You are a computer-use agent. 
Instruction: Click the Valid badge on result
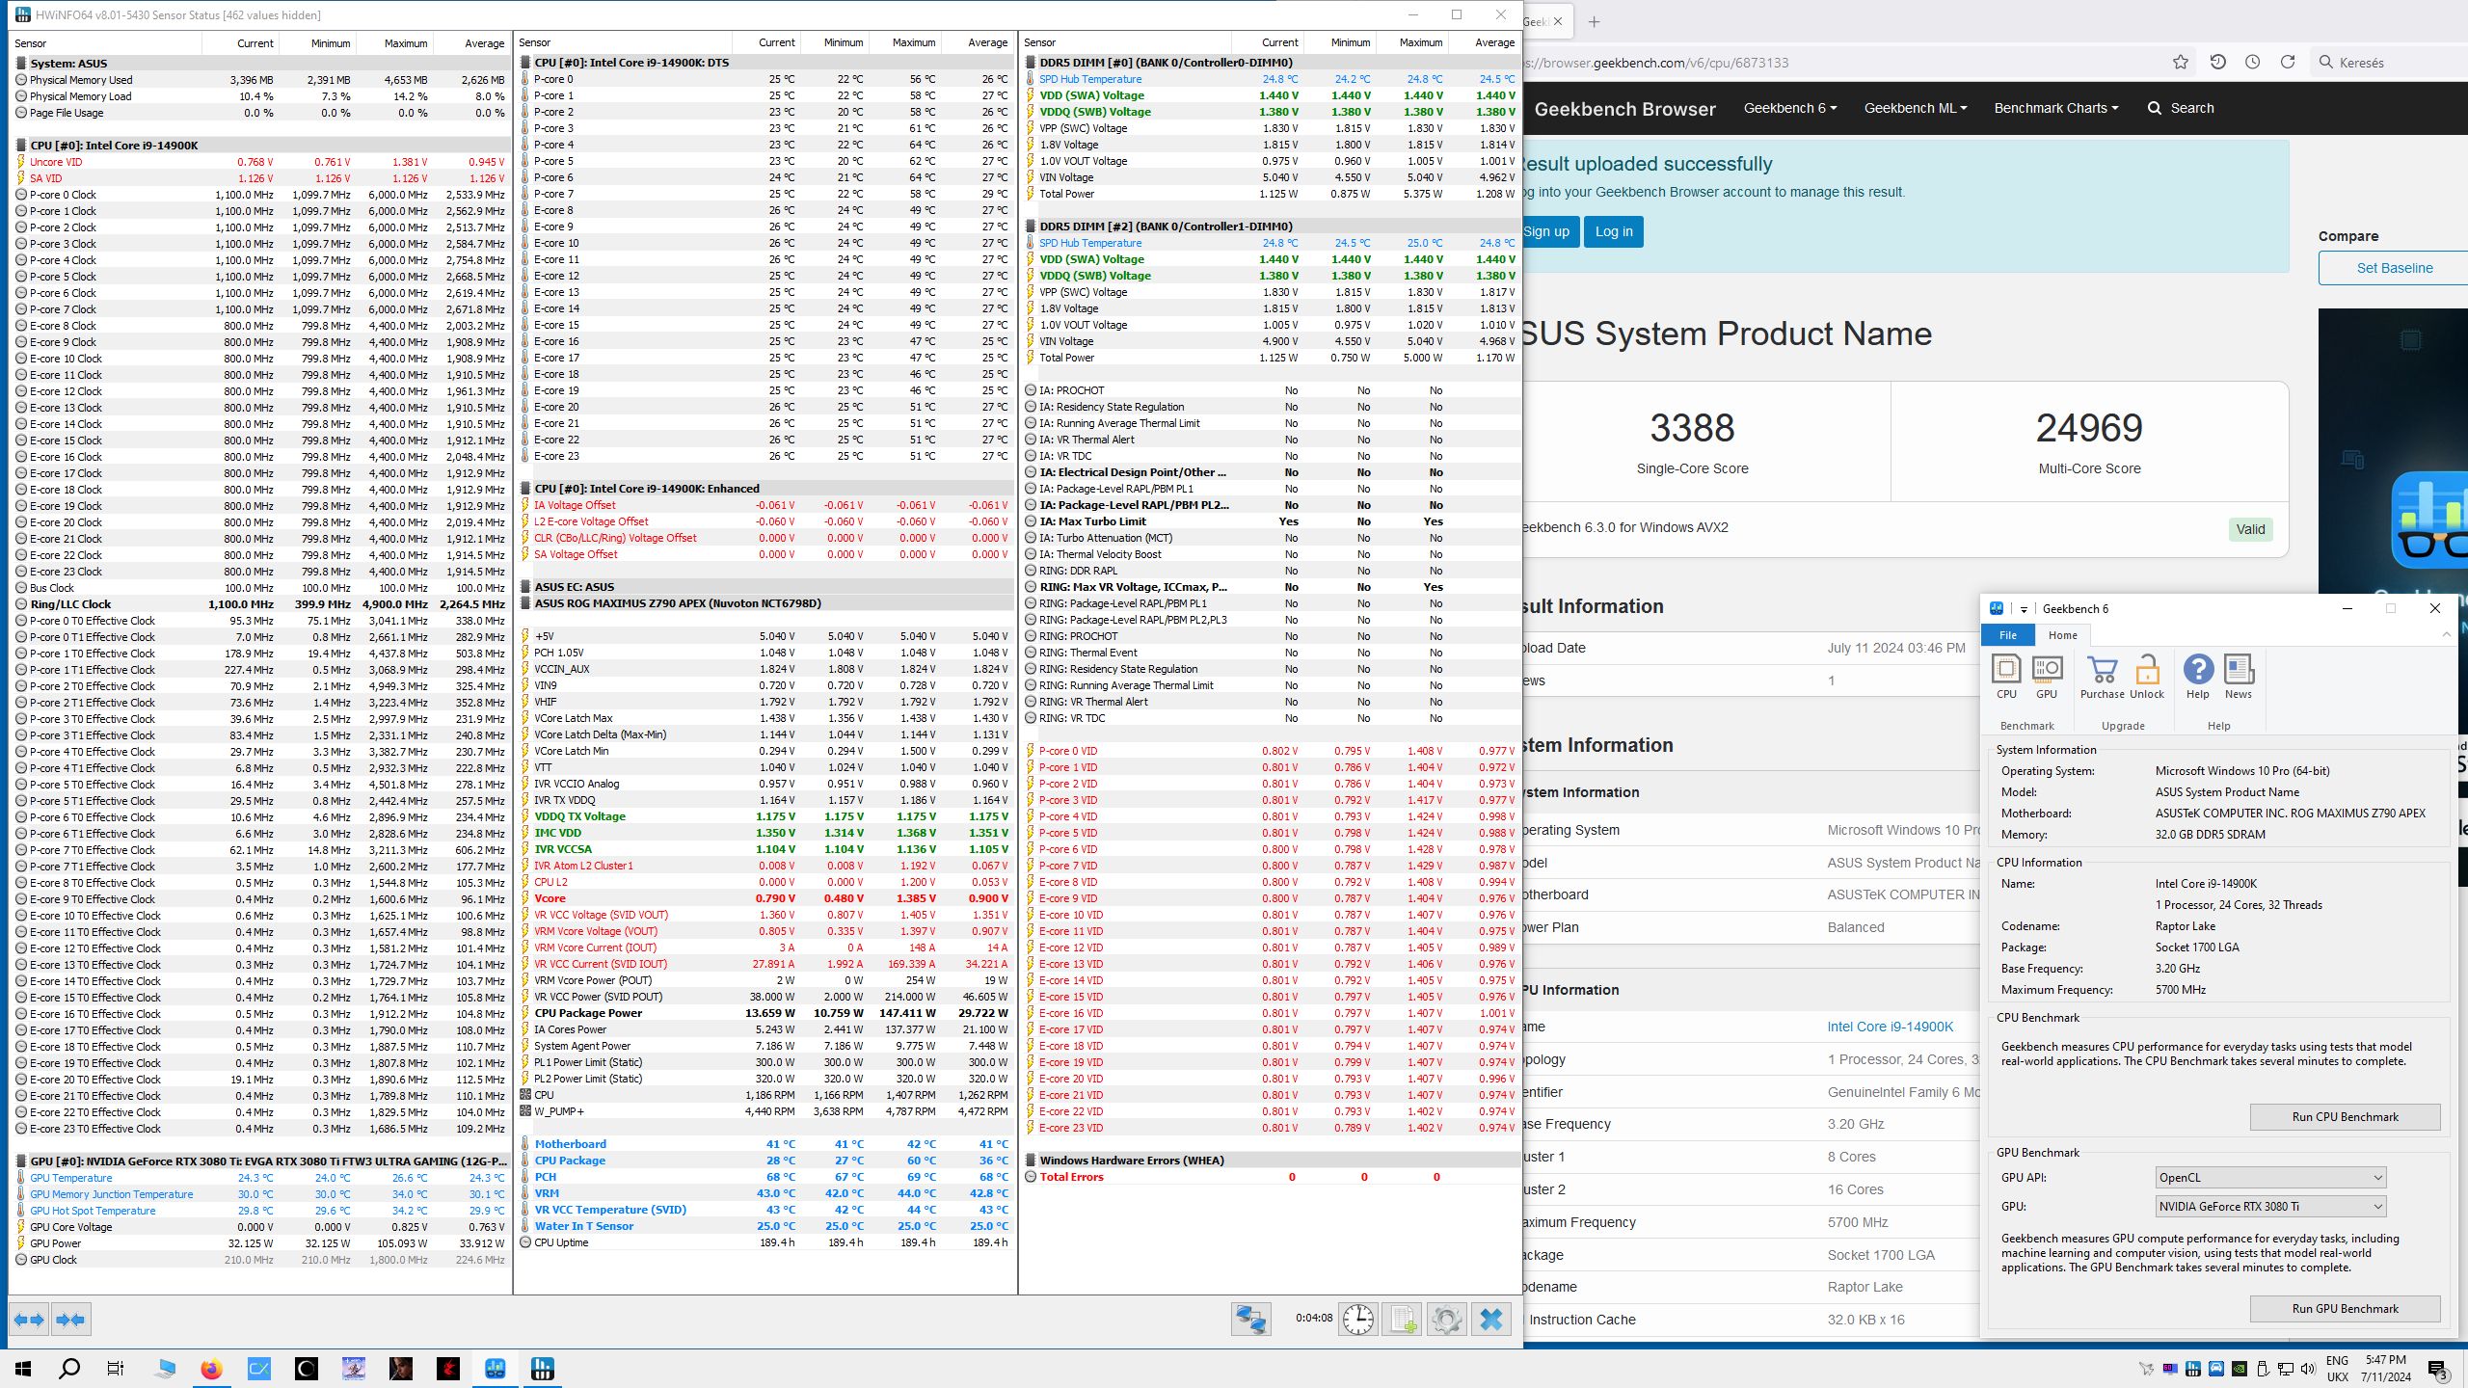click(2250, 529)
